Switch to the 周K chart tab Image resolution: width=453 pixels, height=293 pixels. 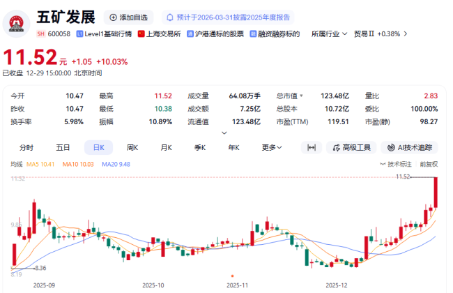pyautogui.click(x=132, y=147)
